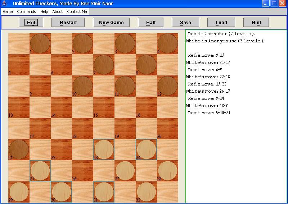Screen dimensions: 288x204
Task: Click empty dark square 17
Action: point(40,128)
